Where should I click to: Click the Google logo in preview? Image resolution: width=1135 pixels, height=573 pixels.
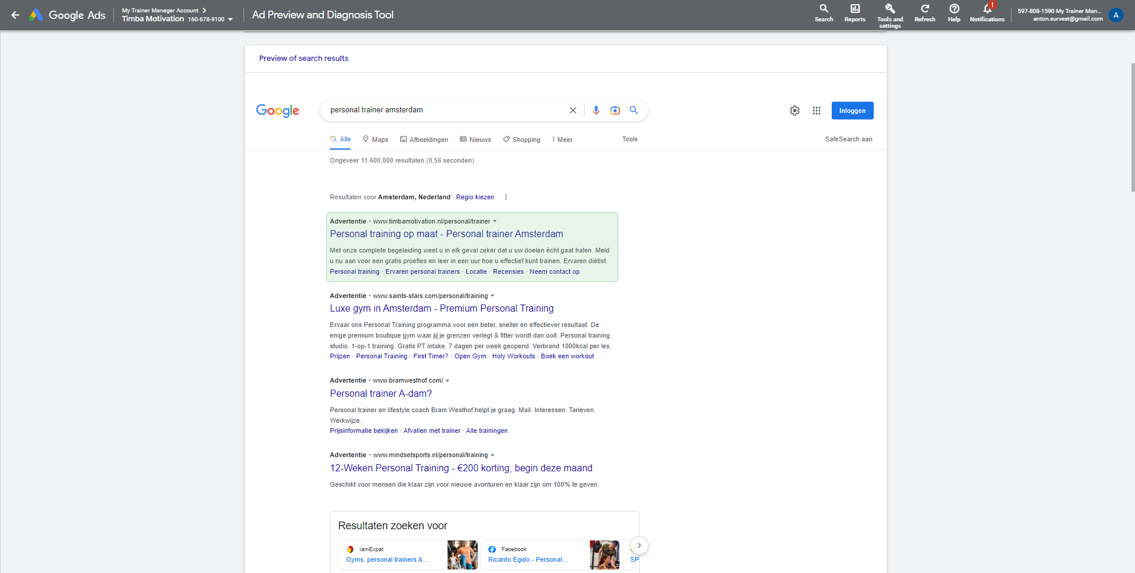pos(278,111)
